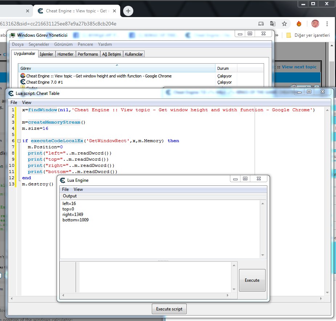336x321 pixels.
Task: Open a new browser tab with the plus icon
Action: click(x=128, y=11)
